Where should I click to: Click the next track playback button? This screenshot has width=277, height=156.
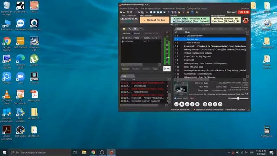pos(187,104)
